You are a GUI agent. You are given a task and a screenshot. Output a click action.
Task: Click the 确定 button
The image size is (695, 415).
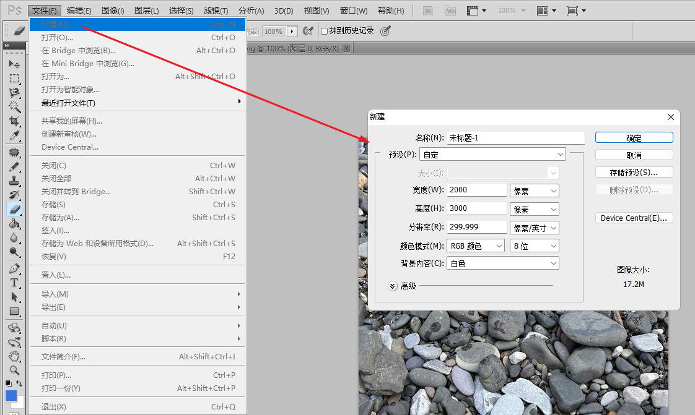click(634, 137)
